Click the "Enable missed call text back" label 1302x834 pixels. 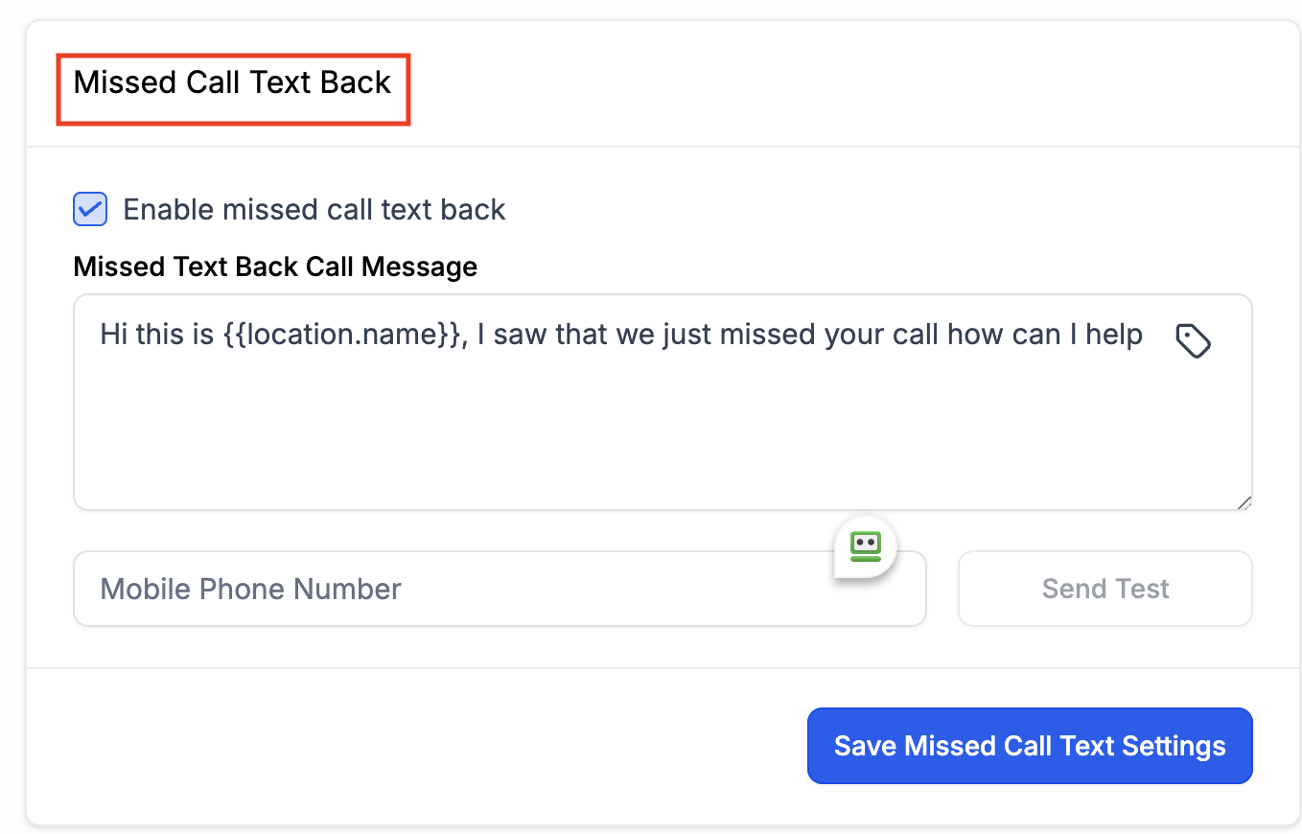pyautogui.click(x=314, y=209)
